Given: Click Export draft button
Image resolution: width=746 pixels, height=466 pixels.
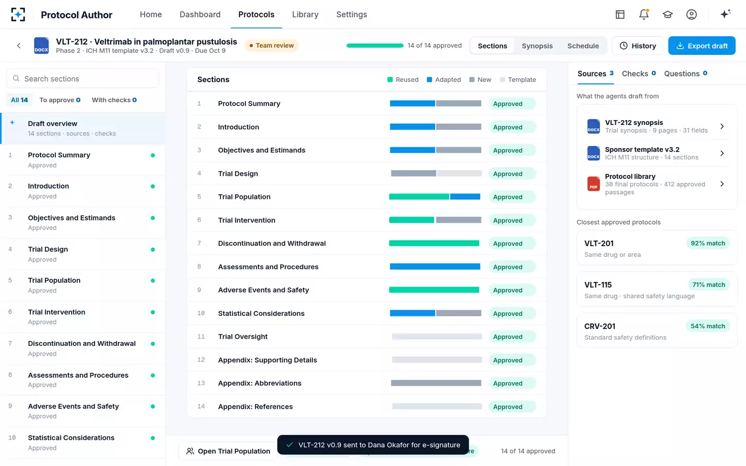Looking at the screenshot, I should [702, 46].
